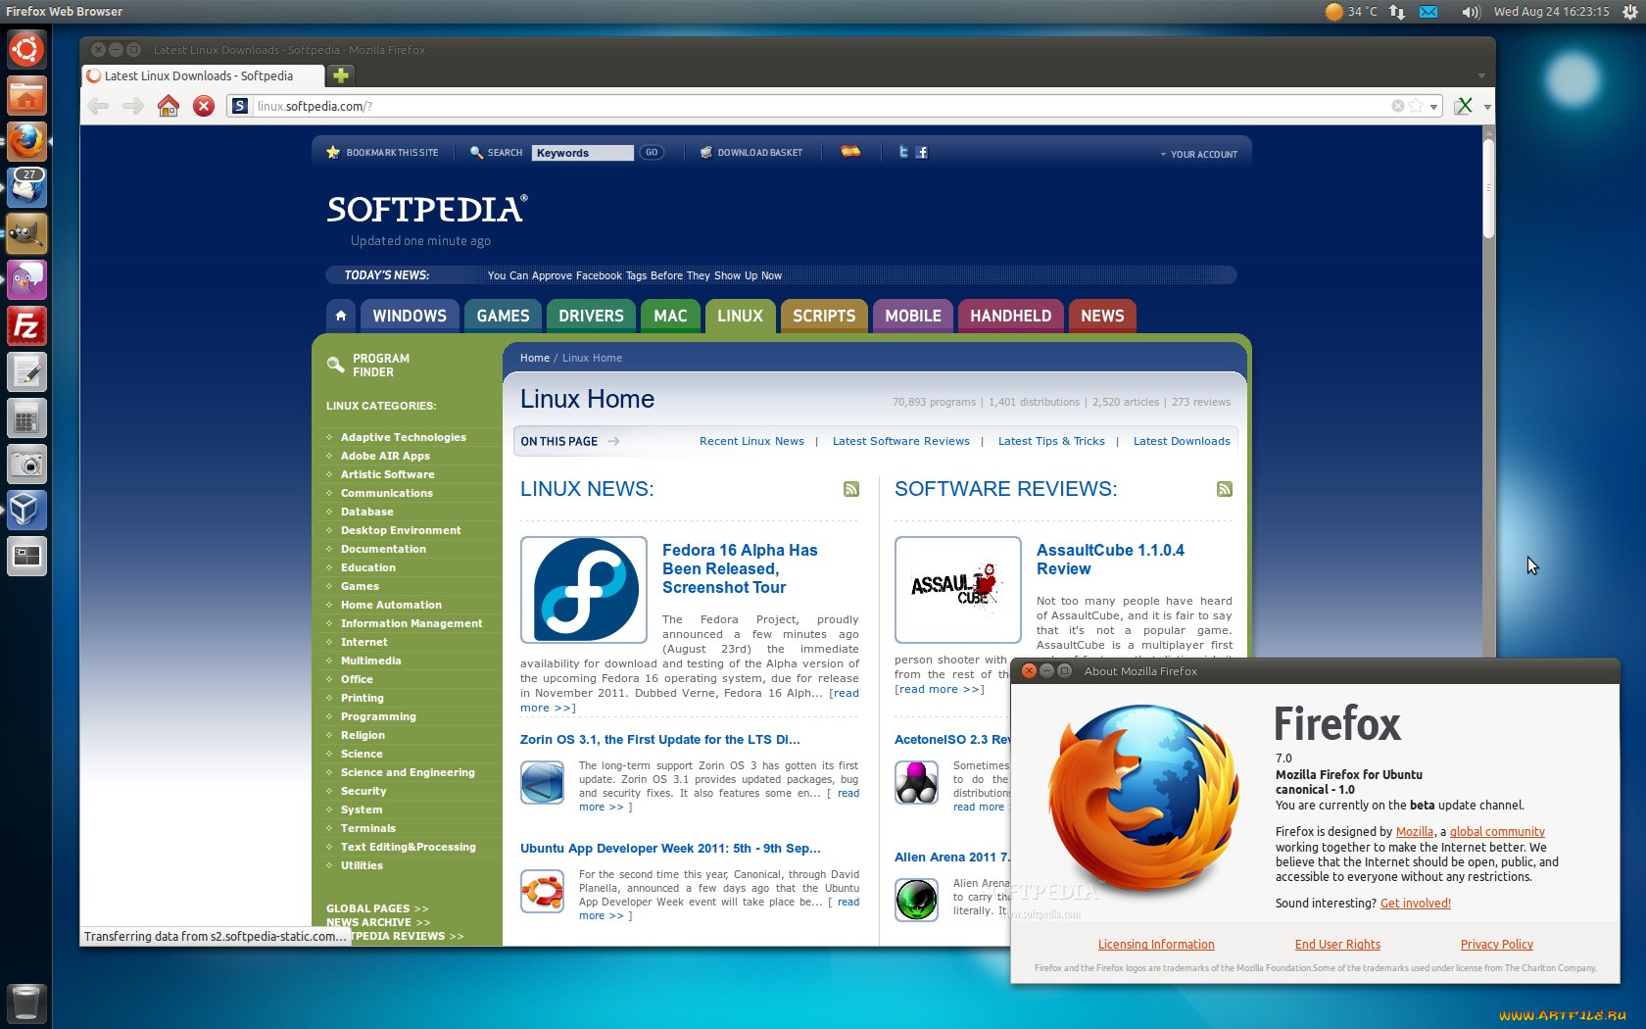This screenshot has height=1029, width=1646.
Task: Open the Scripts tab
Action: tap(824, 316)
